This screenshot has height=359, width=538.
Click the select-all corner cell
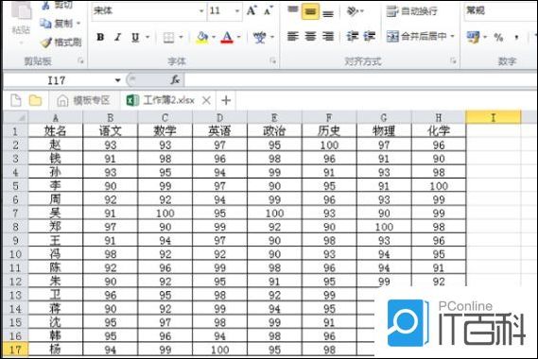click(16, 117)
